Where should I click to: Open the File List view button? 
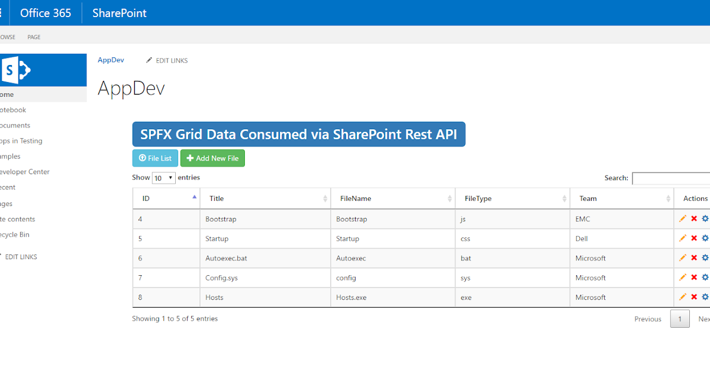(154, 158)
